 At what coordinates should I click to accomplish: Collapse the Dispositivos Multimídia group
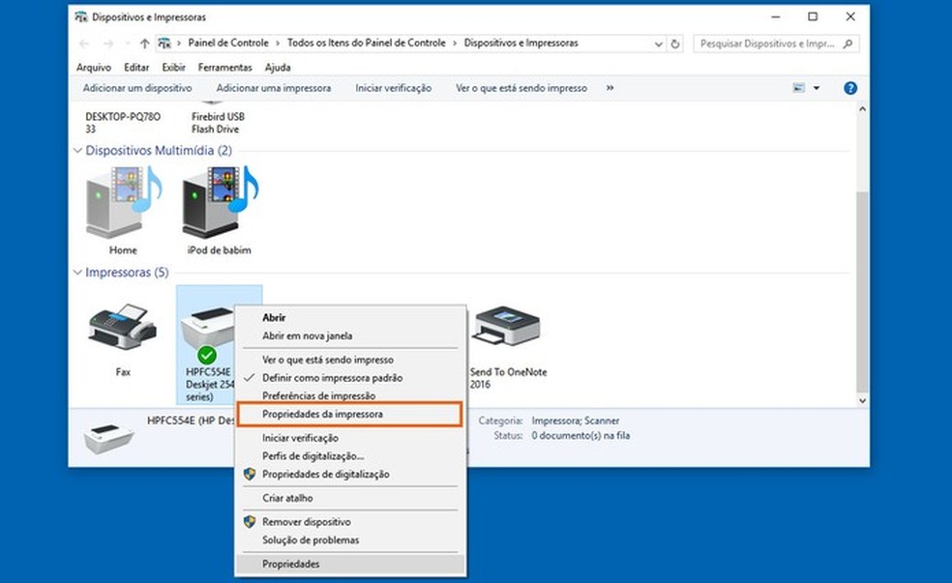coord(77,151)
